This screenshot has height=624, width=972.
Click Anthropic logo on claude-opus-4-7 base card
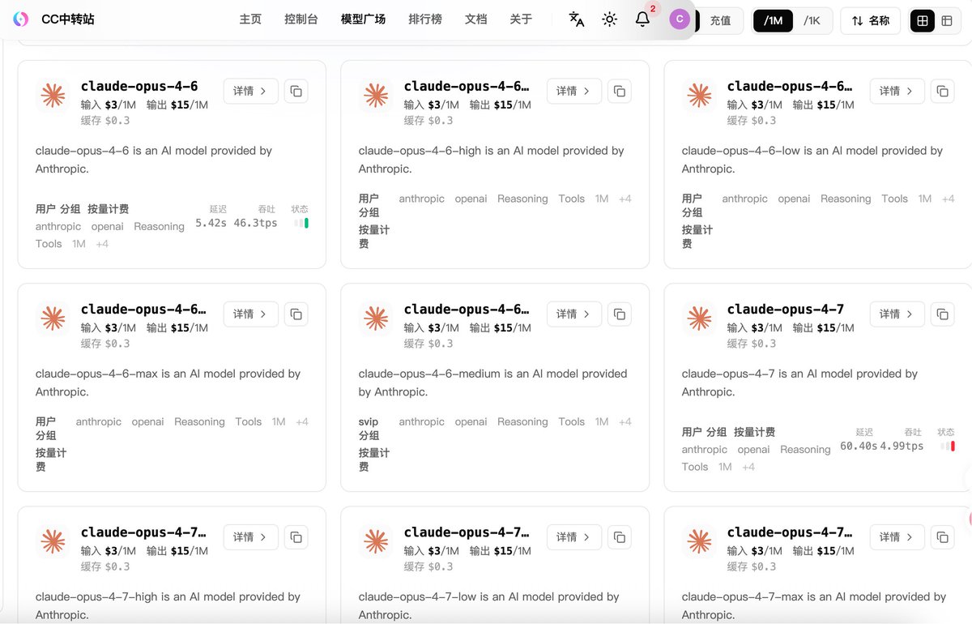tap(699, 318)
